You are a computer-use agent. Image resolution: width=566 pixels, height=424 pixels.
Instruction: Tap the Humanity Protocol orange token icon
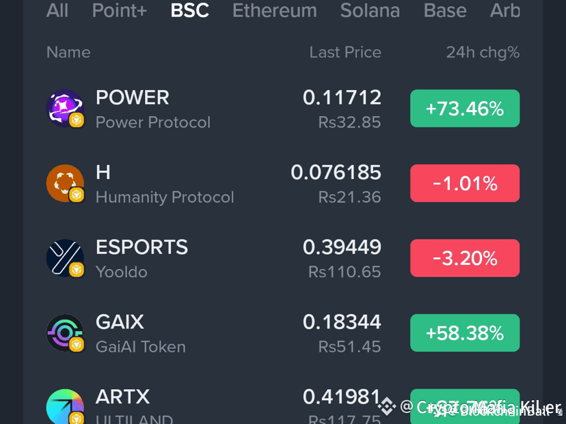[x=65, y=183]
